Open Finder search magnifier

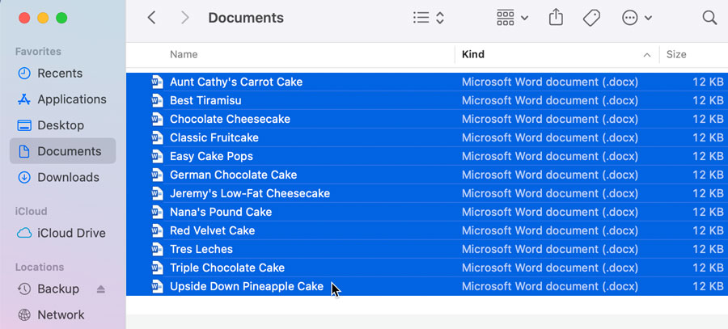pyautogui.click(x=709, y=18)
